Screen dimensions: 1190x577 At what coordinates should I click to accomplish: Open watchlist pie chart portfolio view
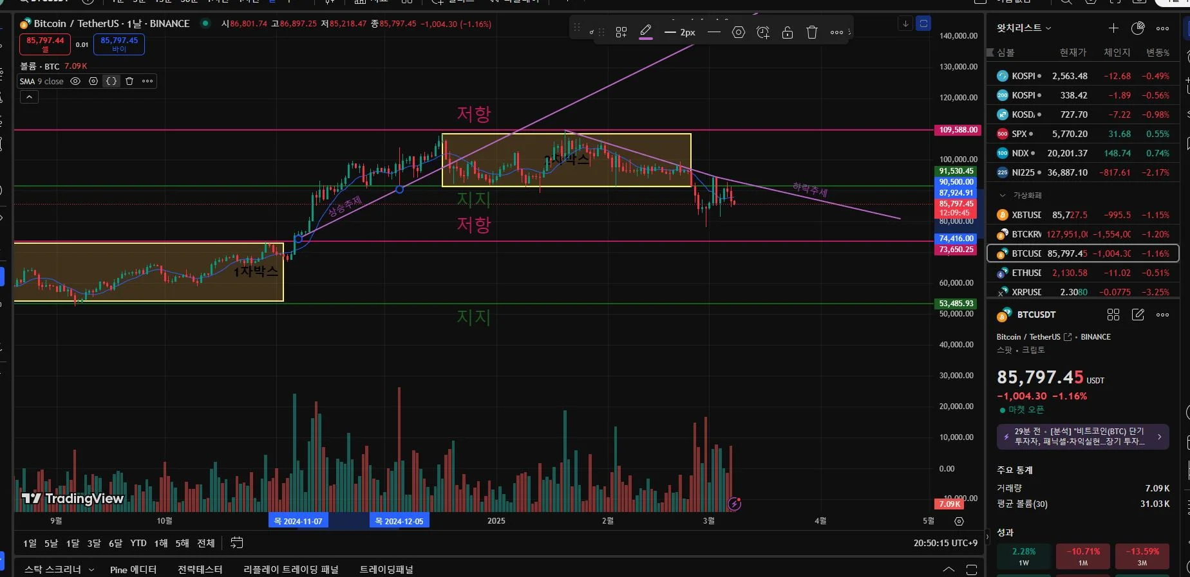(1138, 28)
